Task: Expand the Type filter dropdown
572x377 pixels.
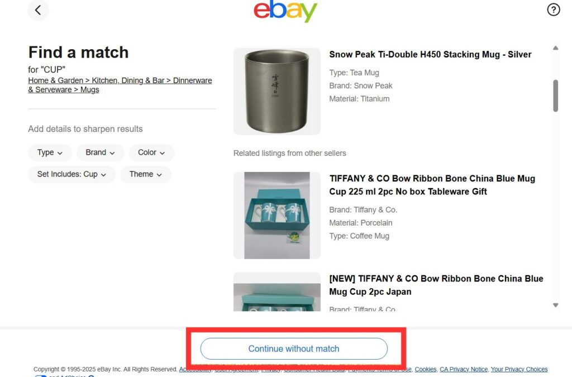Action: pos(50,152)
